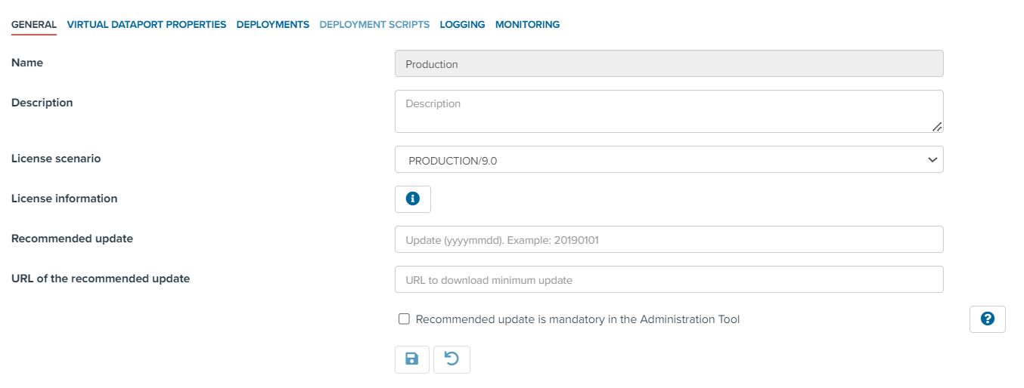Select the Logging tab
1024x388 pixels.
click(x=462, y=25)
